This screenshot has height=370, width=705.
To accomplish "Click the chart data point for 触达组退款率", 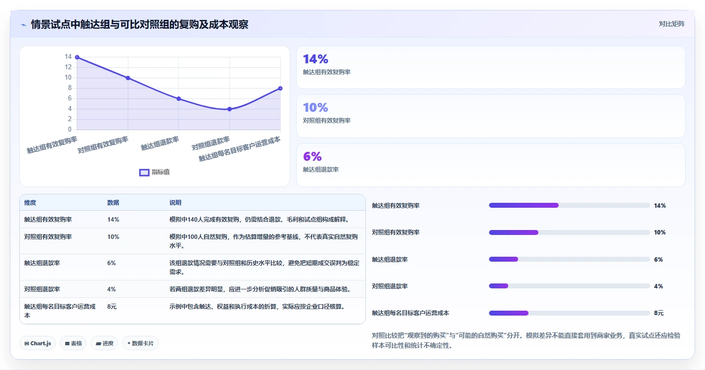I will 179,99.
